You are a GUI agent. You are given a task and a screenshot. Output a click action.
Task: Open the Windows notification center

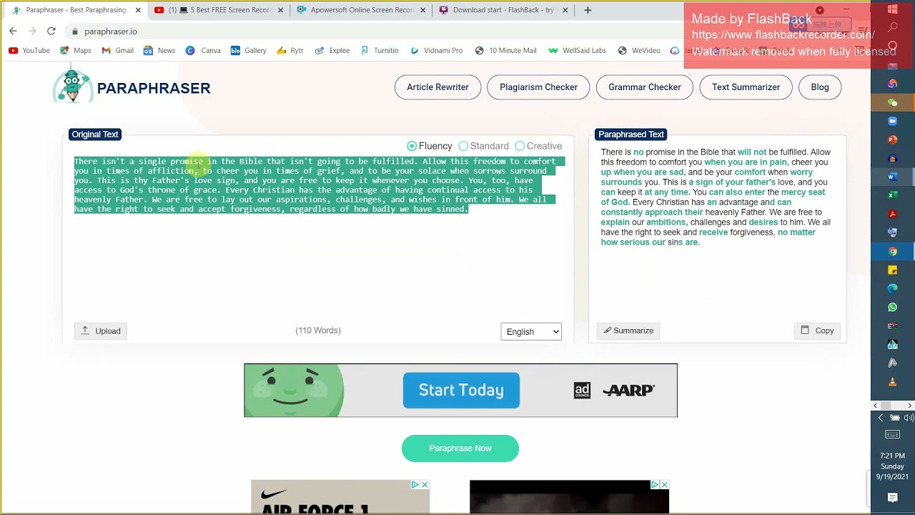(892, 498)
